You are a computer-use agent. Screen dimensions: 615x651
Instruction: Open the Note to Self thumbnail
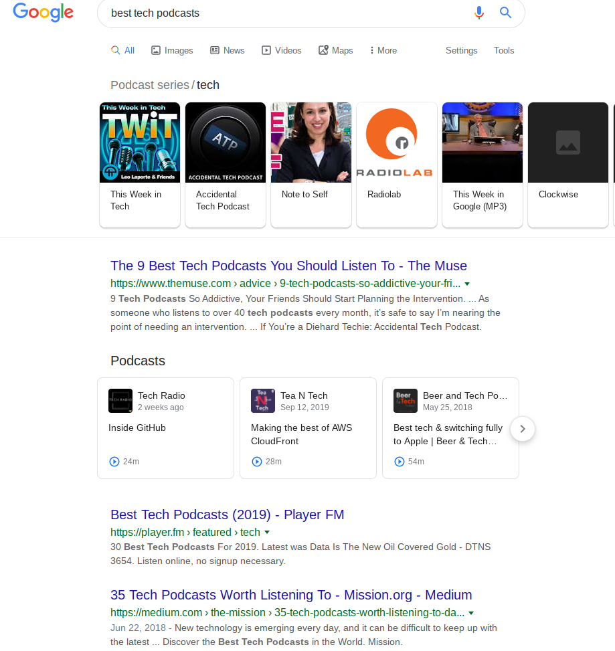point(311,143)
